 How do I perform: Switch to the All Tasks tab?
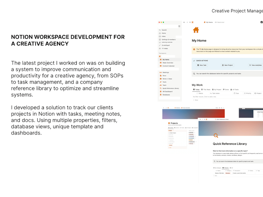(235, 90)
